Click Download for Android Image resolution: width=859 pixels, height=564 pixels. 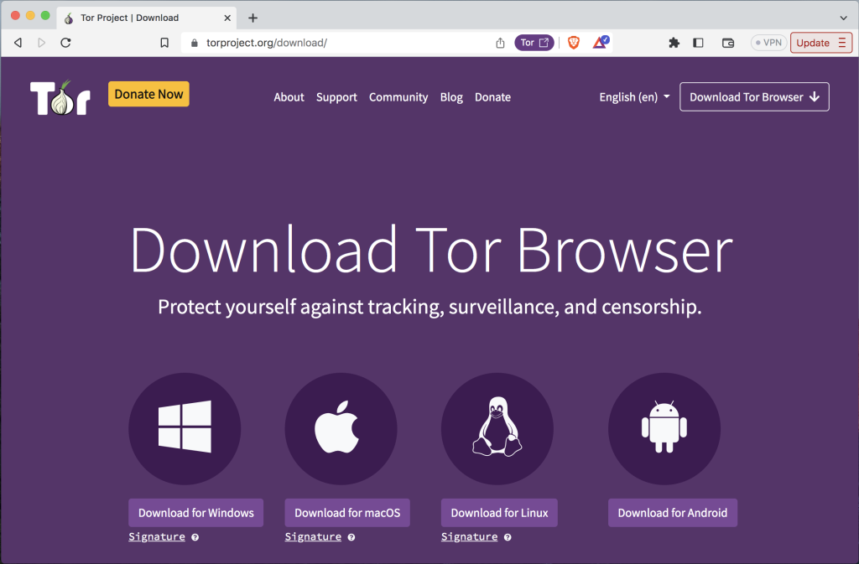(x=673, y=513)
